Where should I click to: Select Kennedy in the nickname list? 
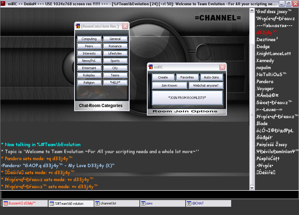pyautogui.click(x=265, y=61)
